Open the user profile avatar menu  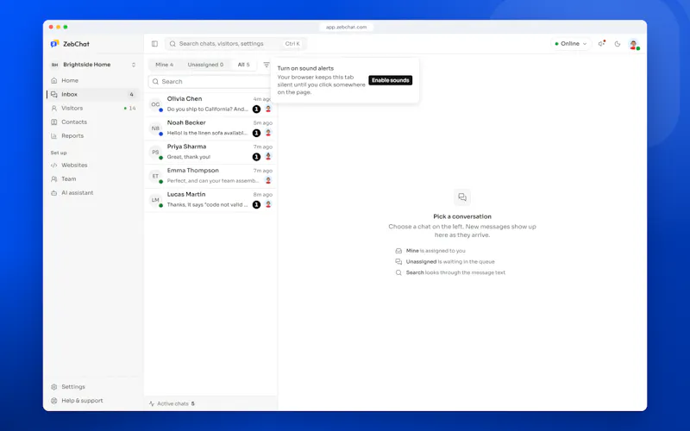click(x=634, y=44)
